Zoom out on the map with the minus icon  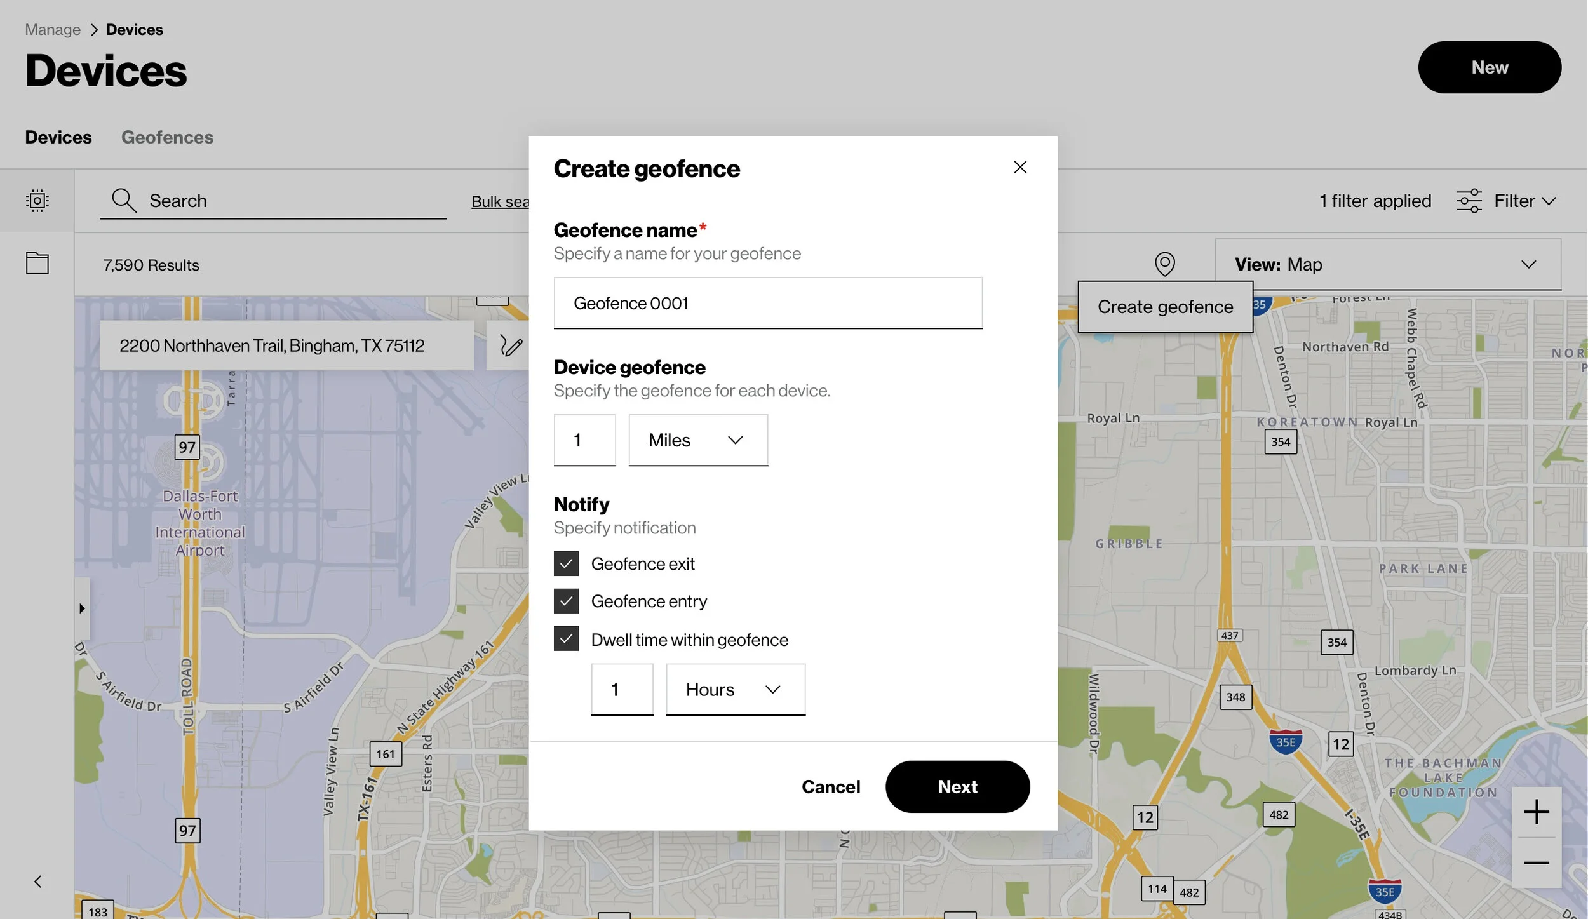(x=1537, y=862)
